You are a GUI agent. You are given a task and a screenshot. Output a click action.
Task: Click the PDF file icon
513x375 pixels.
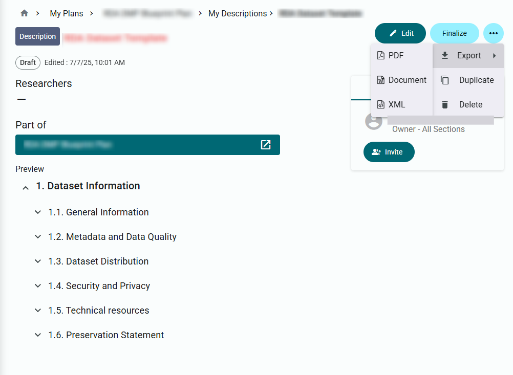click(x=380, y=55)
